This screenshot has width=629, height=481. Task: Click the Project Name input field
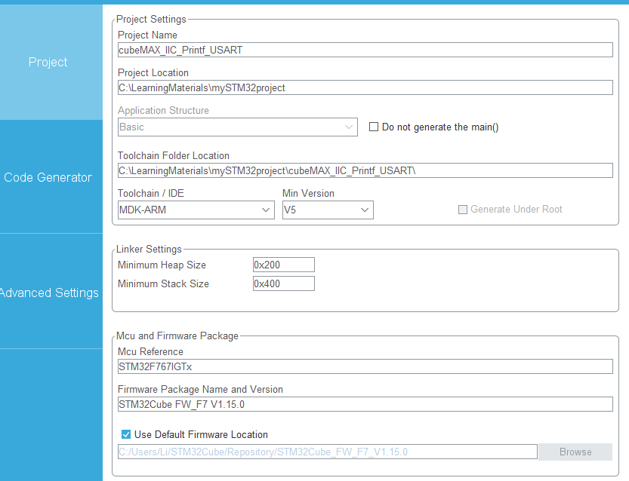[x=365, y=50]
